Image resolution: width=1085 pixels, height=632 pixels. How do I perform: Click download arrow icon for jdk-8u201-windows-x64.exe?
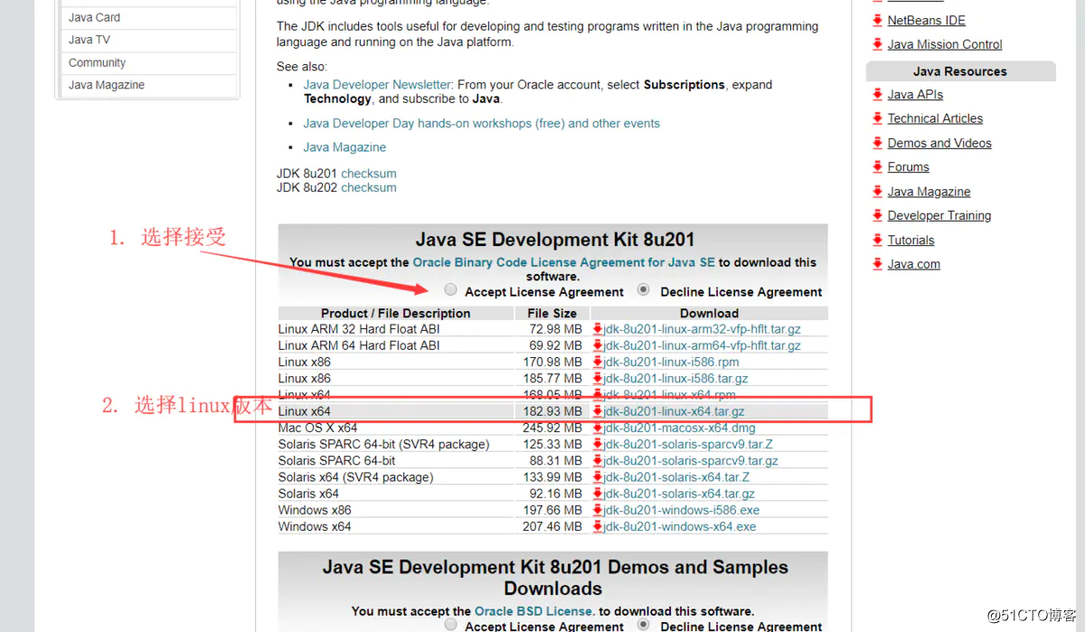tap(598, 526)
